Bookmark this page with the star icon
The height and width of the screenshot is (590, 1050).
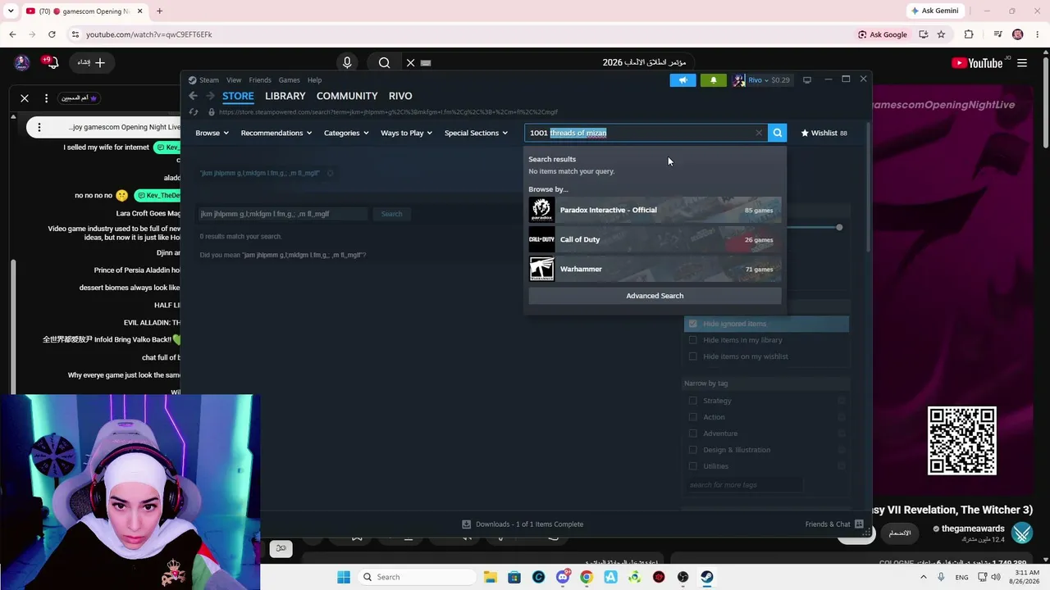pos(941,34)
